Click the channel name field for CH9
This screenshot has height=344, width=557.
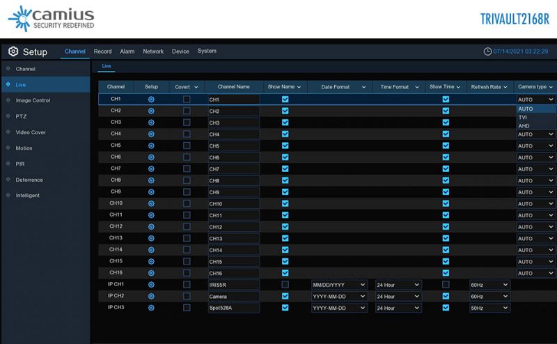tap(233, 192)
